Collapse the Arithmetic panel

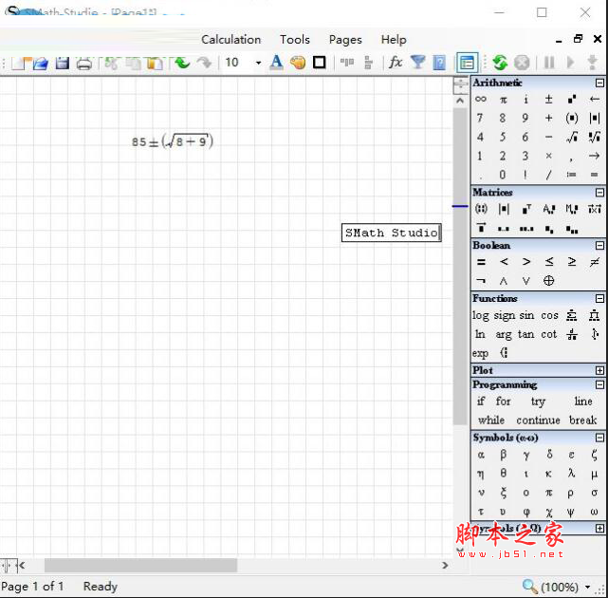click(599, 83)
